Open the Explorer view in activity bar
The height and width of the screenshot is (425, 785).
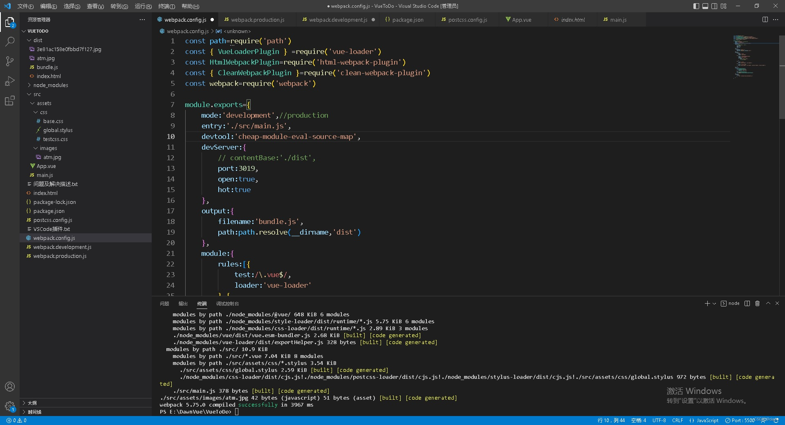[x=10, y=22]
